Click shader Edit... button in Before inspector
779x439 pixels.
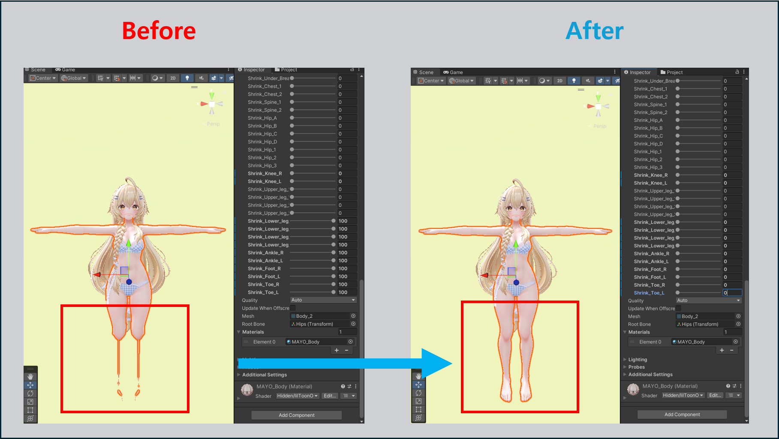click(x=330, y=396)
